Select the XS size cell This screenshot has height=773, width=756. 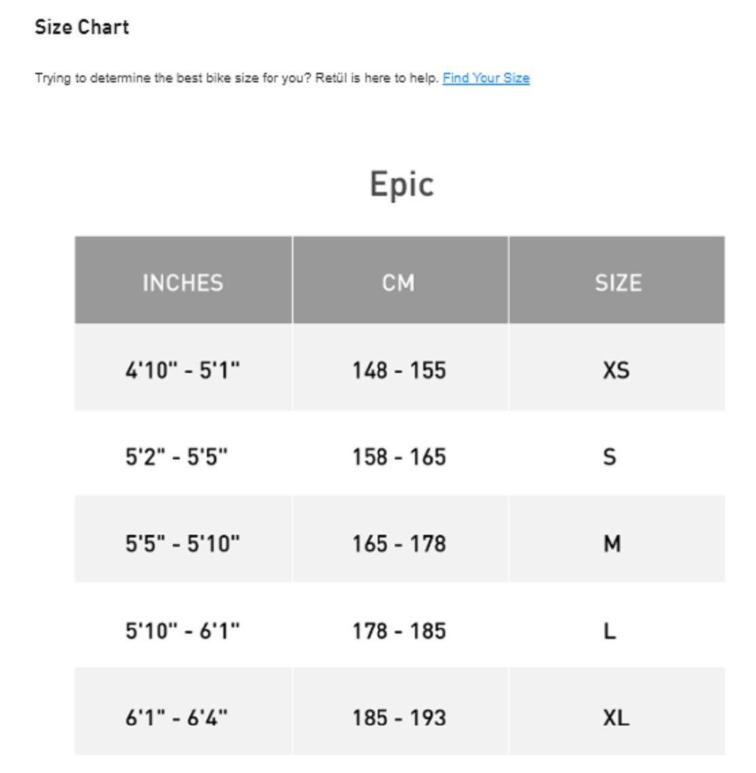point(616,370)
